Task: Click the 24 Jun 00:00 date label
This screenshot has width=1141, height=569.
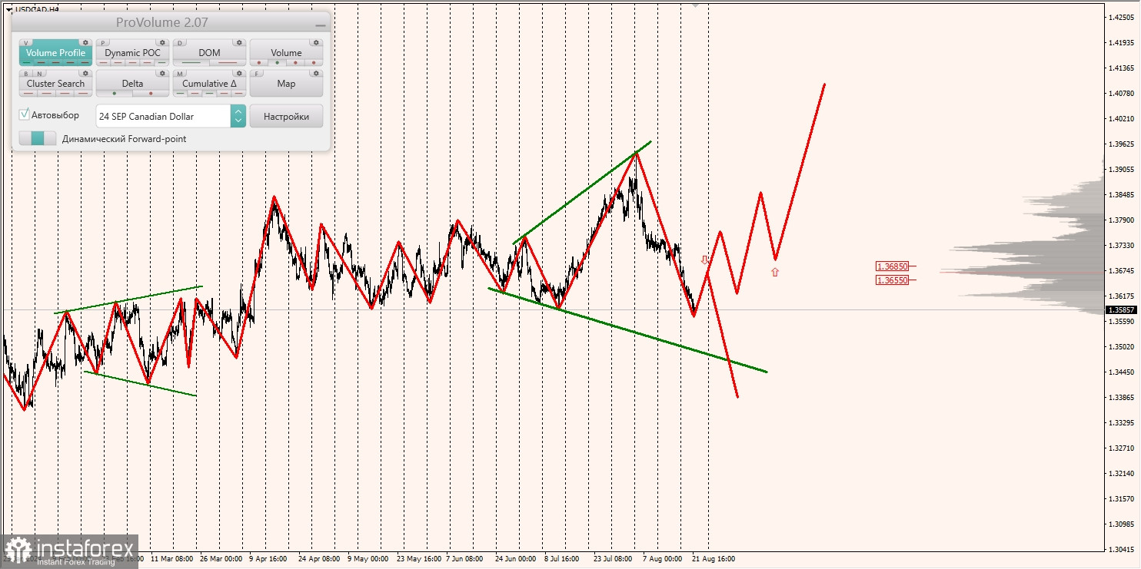Action: (x=515, y=559)
